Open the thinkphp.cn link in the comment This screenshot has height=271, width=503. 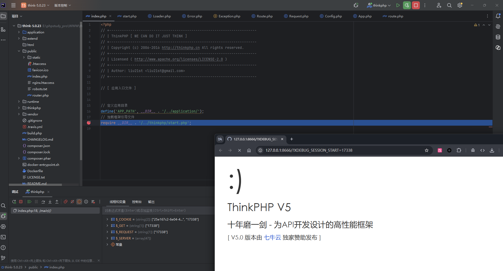(x=181, y=48)
